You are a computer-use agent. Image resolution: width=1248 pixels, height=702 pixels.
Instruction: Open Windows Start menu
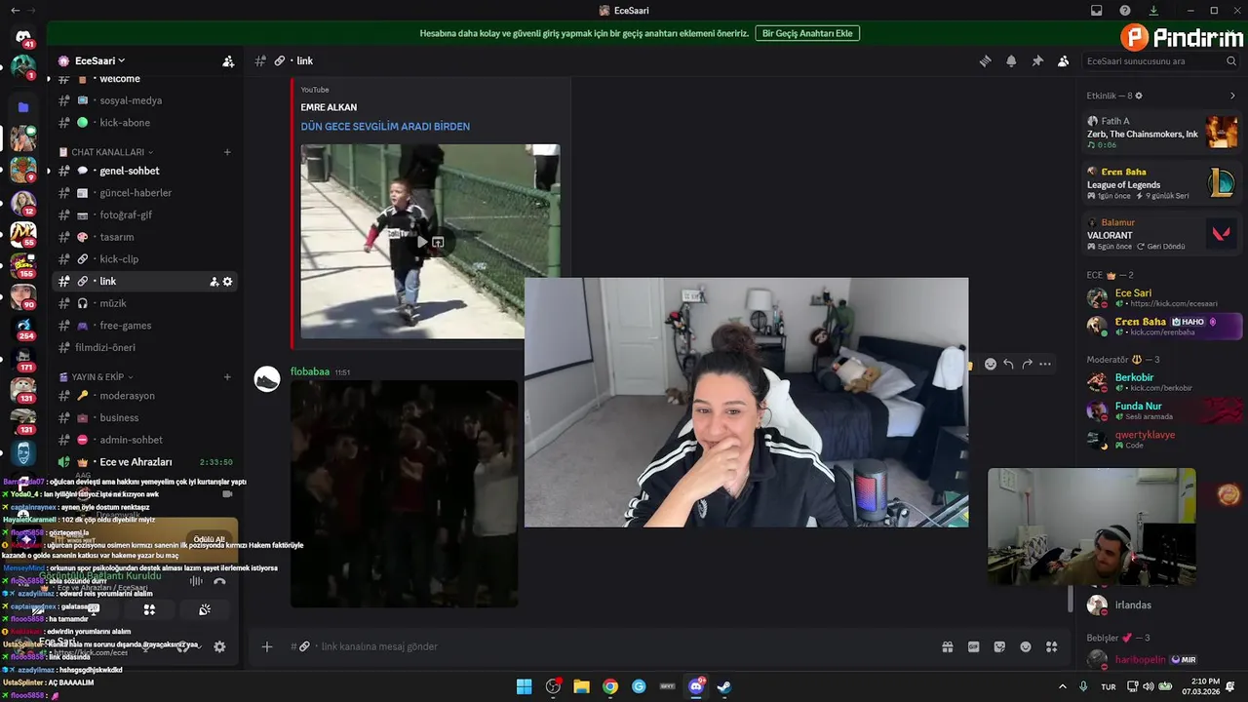pos(524,686)
